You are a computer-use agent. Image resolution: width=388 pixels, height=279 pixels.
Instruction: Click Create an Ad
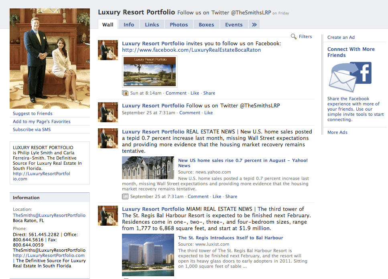341,37
